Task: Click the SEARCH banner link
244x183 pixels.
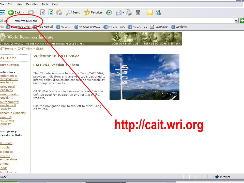Action: 175,44
